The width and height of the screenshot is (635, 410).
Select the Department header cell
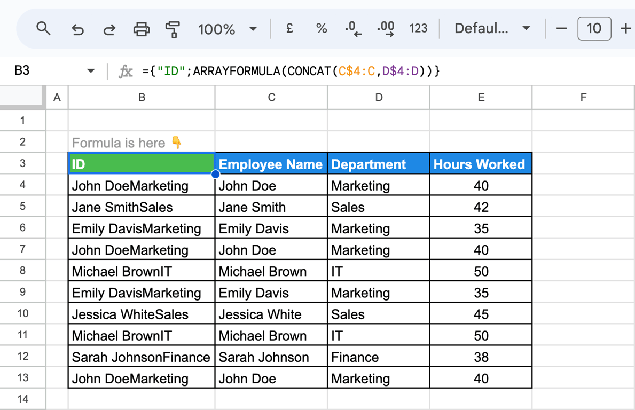pyautogui.click(x=379, y=163)
